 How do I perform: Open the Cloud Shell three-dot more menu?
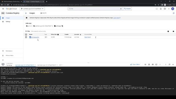pos(160,65)
